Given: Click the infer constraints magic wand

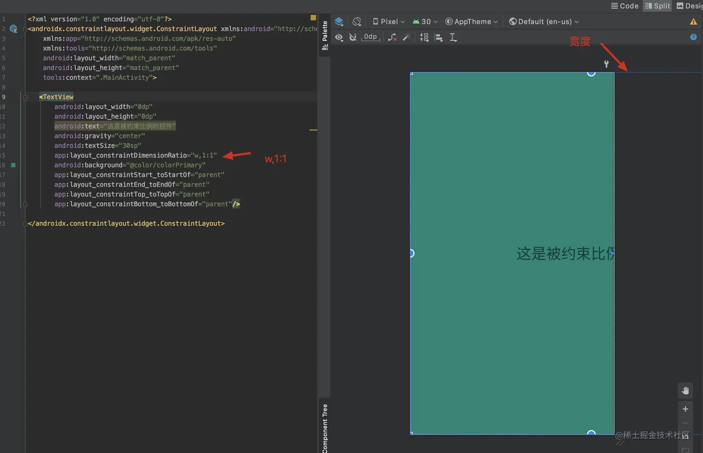Looking at the screenshot, I should tap(406, 37).
